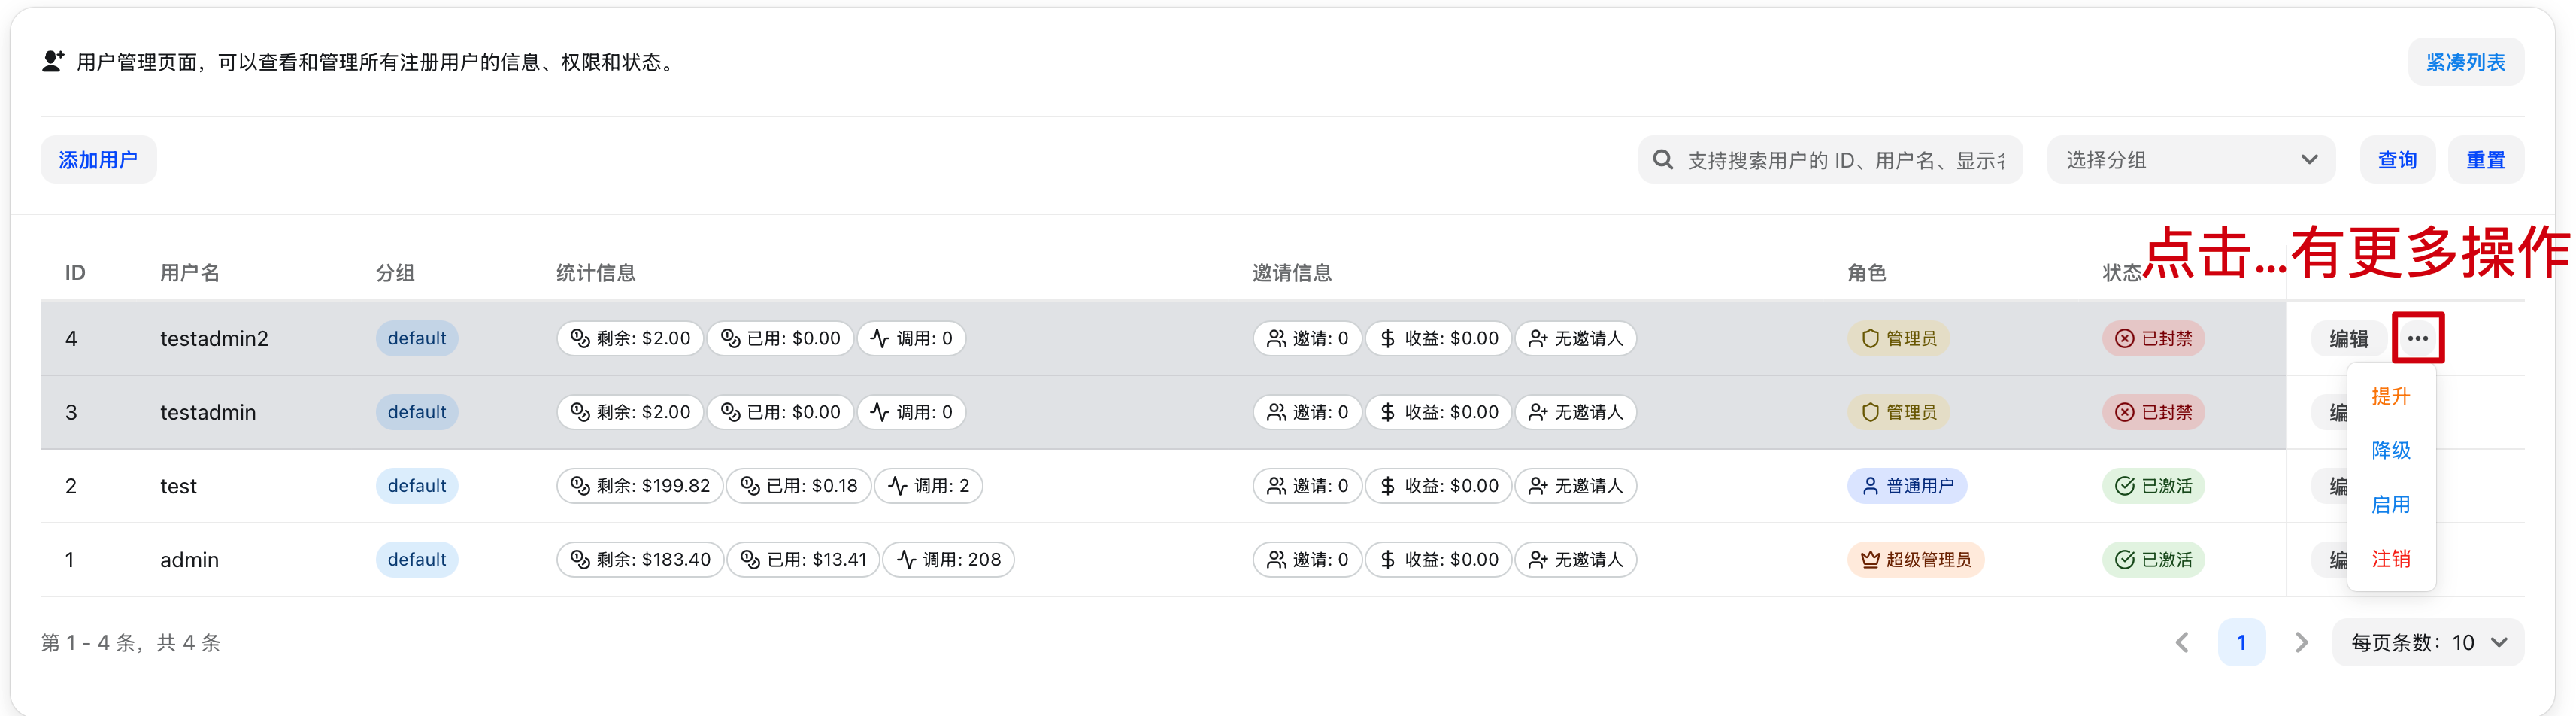This screenshot has height=716, width=2576.
Task: Select 提升 from the actions menu
Action: coord(2392,397)
